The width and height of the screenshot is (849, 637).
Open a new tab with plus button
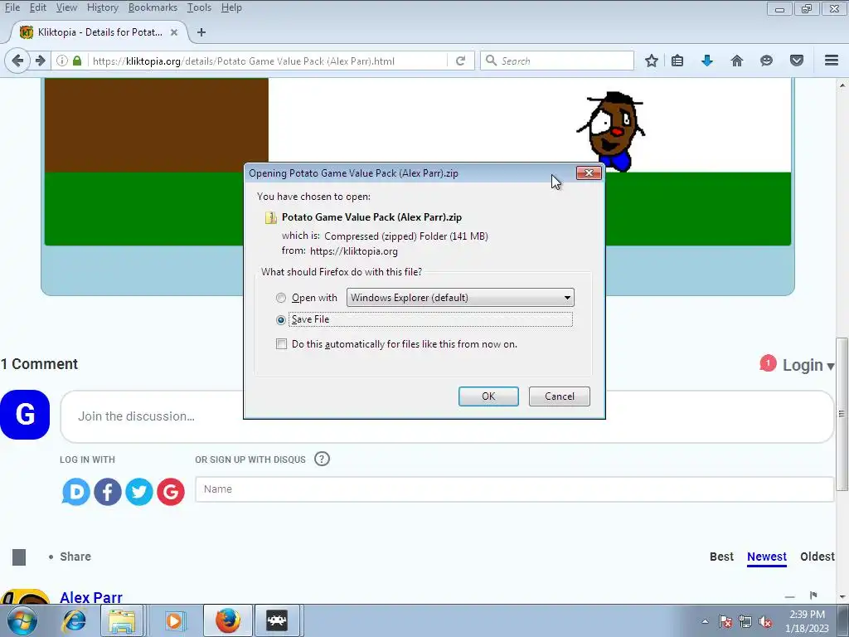click(201, 32)
